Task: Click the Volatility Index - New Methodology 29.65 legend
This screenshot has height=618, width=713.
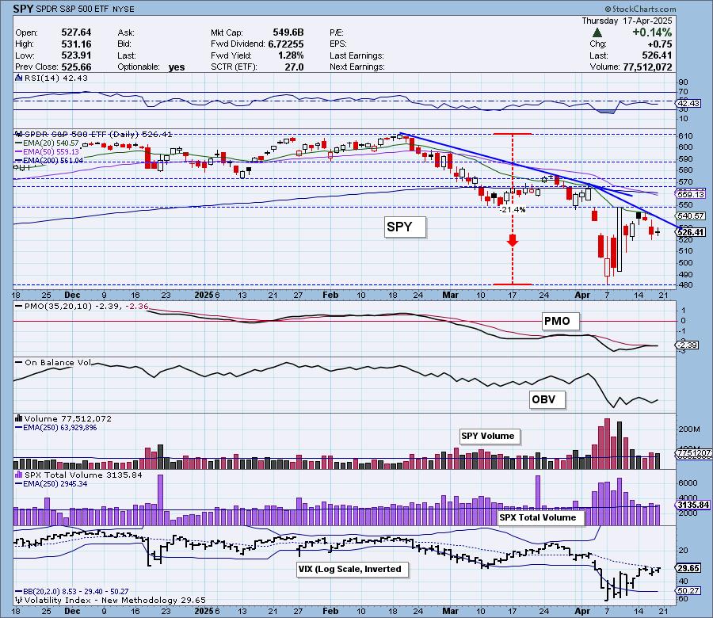Action: pos(115,601)
